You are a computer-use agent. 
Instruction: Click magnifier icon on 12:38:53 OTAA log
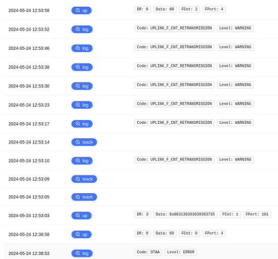click(78, 253)
